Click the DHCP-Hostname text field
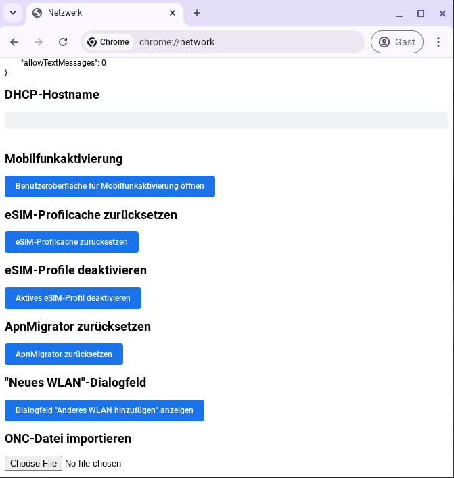The width and height of the screenshot is (454, 478). pos(226,120)
